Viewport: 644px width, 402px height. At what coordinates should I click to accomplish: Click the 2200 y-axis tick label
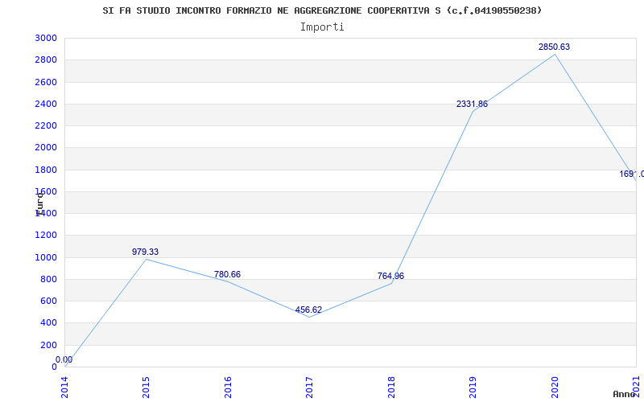(x=47, y=125)
